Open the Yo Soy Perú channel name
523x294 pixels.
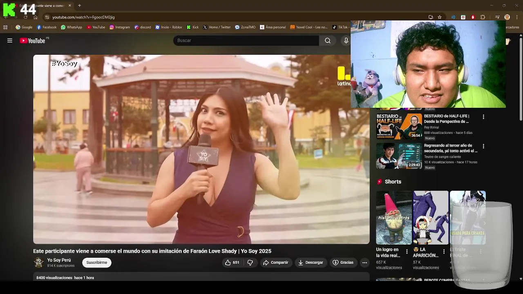click(x=59, y=260)
